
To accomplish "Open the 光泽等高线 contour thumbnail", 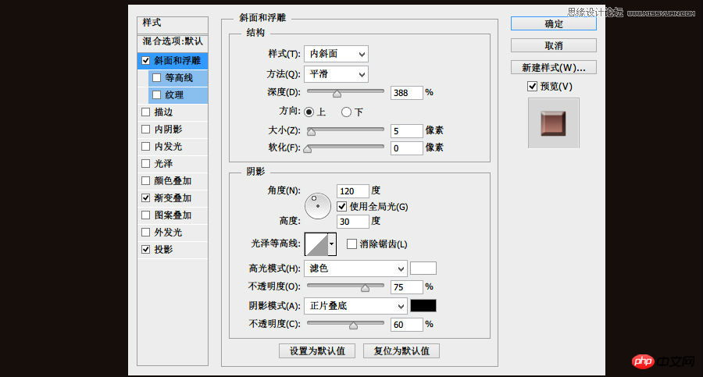I will click(316, 244).
